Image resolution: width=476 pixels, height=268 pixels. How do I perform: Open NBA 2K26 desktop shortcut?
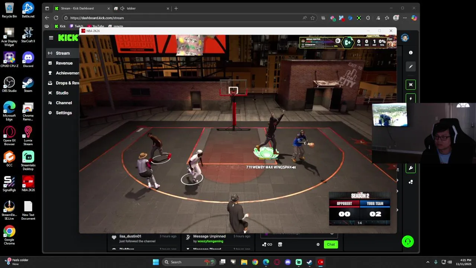(x=28, y=184)
